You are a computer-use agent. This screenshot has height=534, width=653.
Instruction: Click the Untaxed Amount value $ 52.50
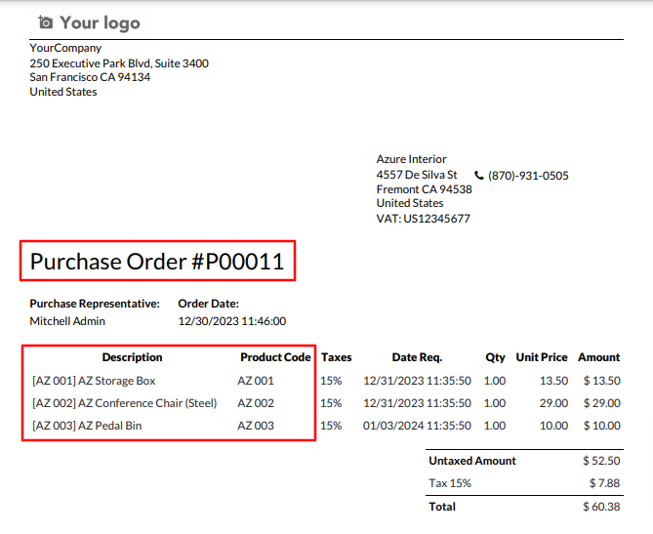coord(601,461)
